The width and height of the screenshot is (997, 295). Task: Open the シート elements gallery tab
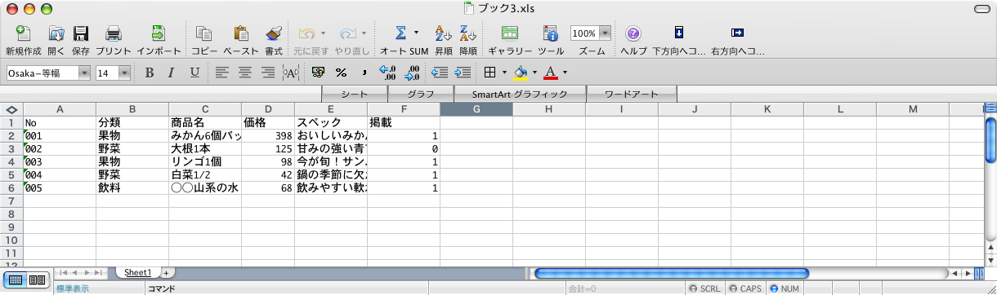(x=354, y=94)
